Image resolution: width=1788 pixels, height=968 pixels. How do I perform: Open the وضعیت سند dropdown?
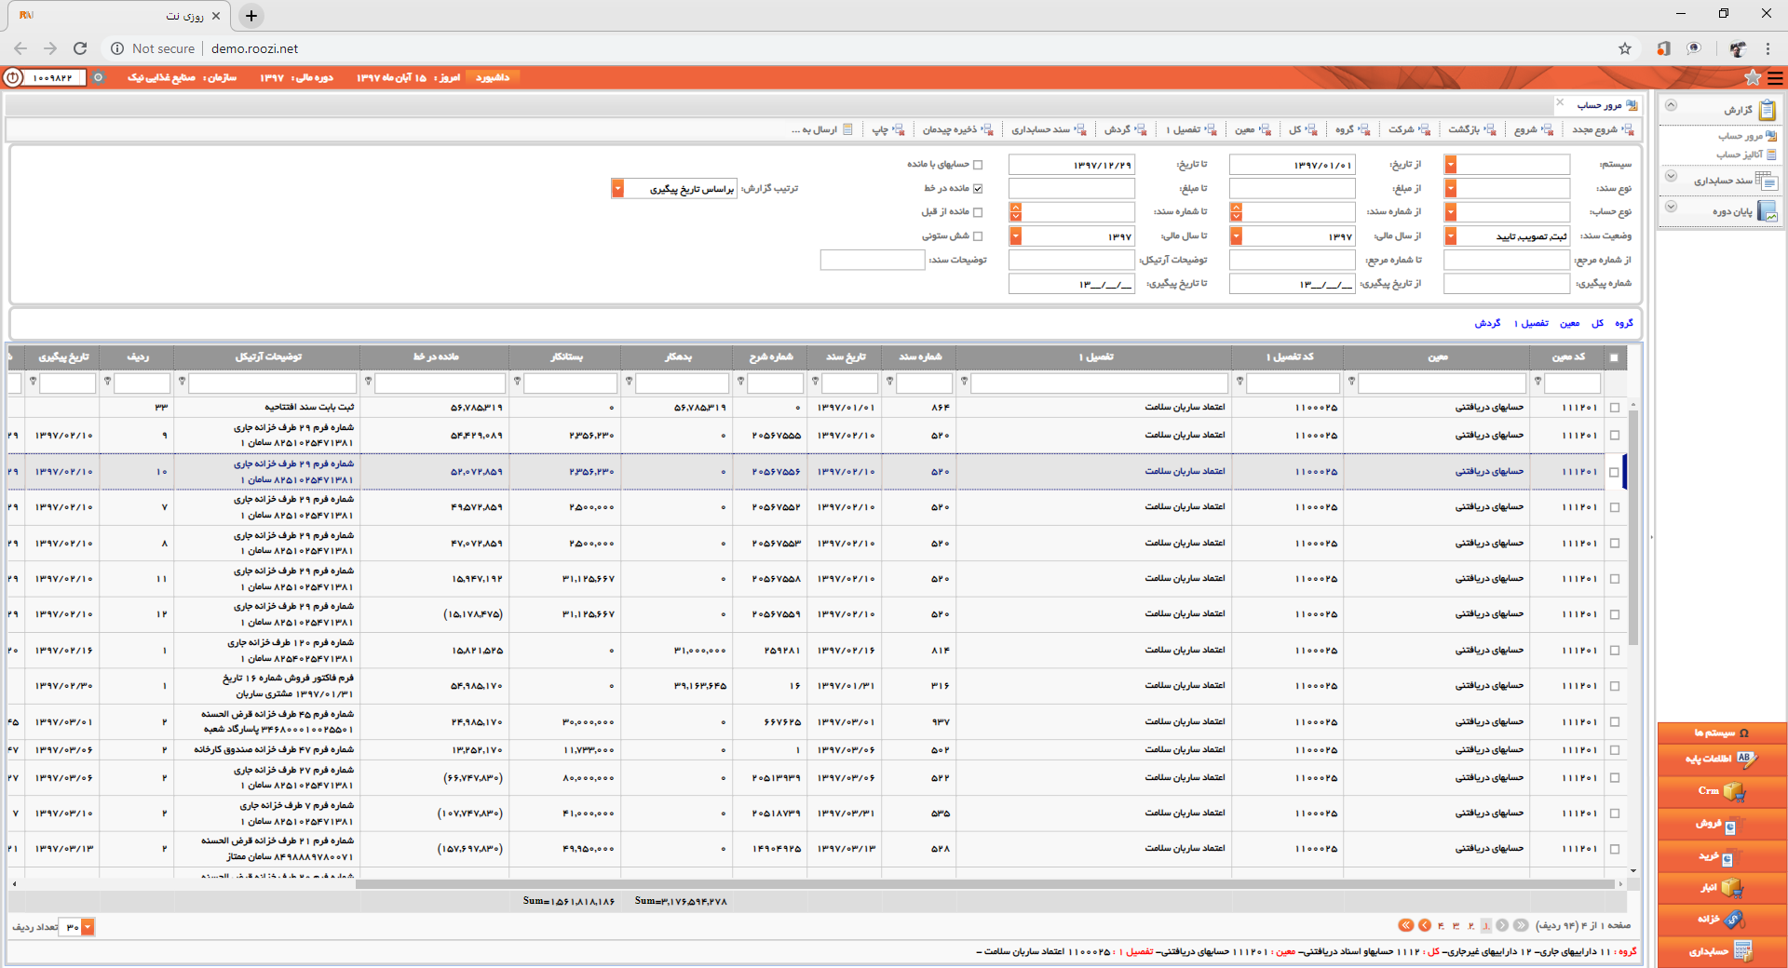click(x=1450, y=236)
